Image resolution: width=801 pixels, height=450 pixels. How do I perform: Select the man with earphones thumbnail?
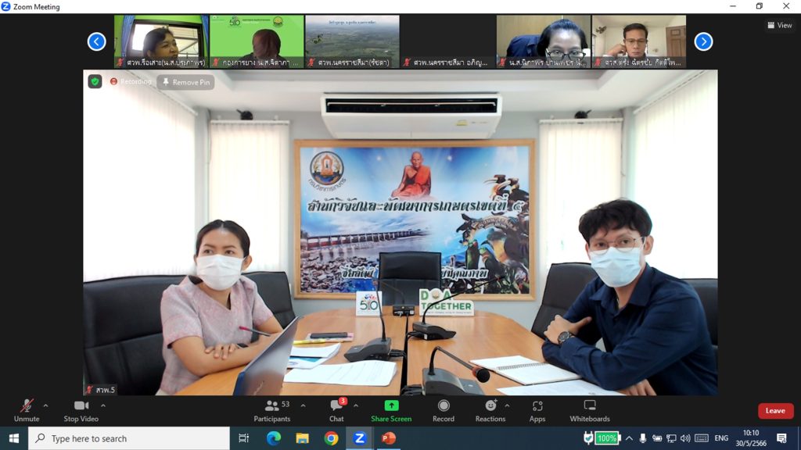click(x=639, y=41)
